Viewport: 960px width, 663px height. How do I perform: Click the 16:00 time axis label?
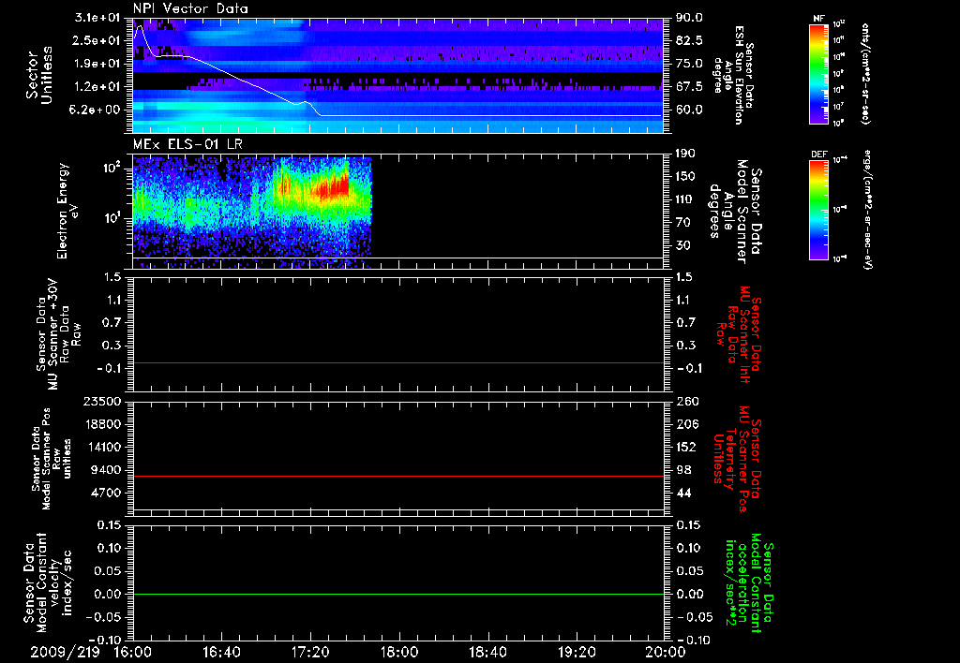click(x=133, y=652)
